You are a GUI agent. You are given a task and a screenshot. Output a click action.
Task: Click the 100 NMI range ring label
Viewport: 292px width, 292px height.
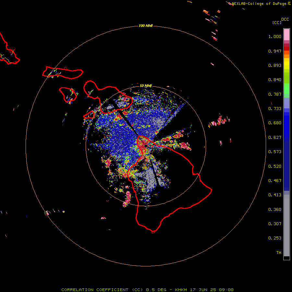tap(146, 26)
